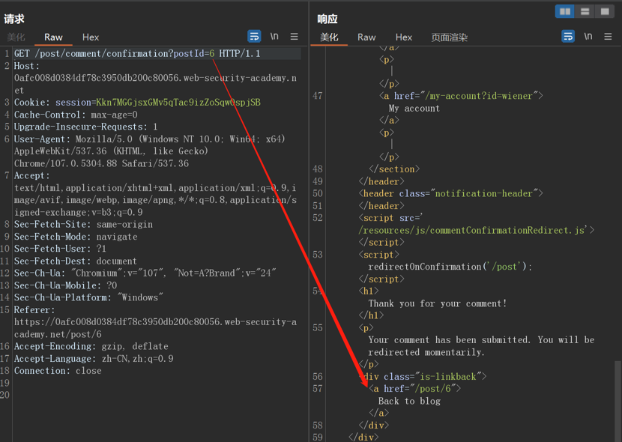622x442 pixels.
Task: Open the 页面渲染 response tab
Action: 450,37
